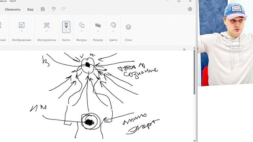Viewport: 253px width, 142px height.
Task: Click the greyed Redo arrow
Action: click(x=63, y=9)
